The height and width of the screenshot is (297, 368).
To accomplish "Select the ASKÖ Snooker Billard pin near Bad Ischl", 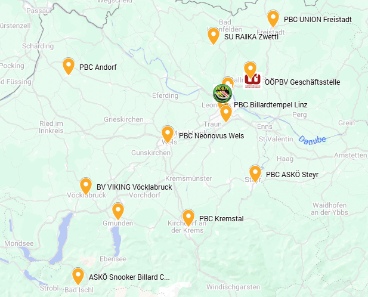I will (78, 276).
